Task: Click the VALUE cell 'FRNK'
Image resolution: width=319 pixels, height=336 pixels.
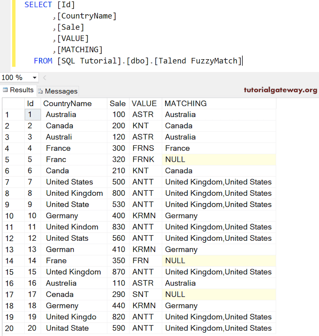Action: pos(145,160)
